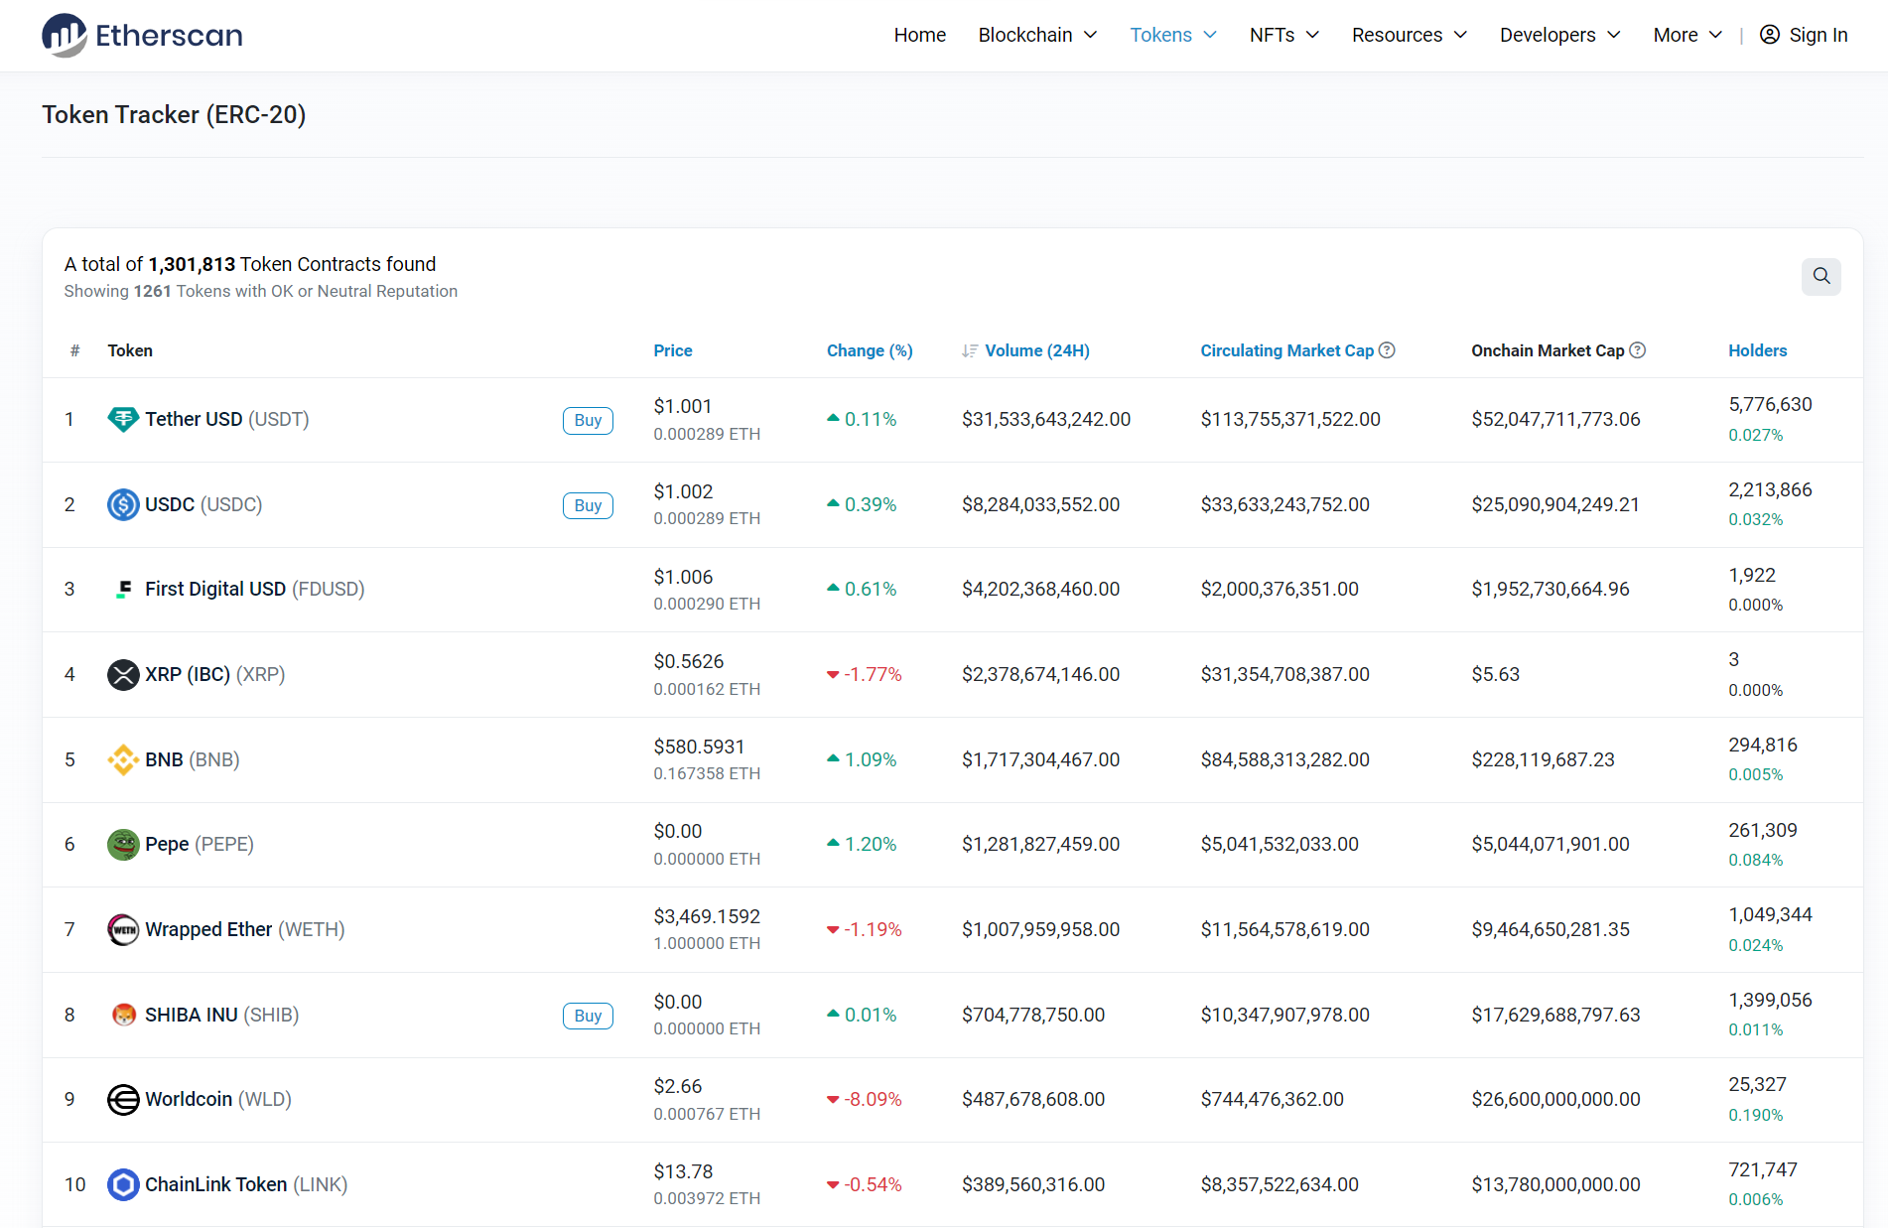Expand the Tokens dropdown menu
Screen dimensions: 1888x1228
(x=1173, y=35)
